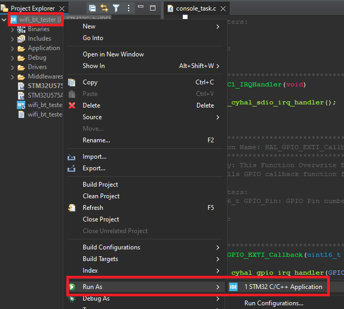The height and width of the screenshot is (309, 344).
Task: Choose Clean Project
Action: tap(145, 196)
